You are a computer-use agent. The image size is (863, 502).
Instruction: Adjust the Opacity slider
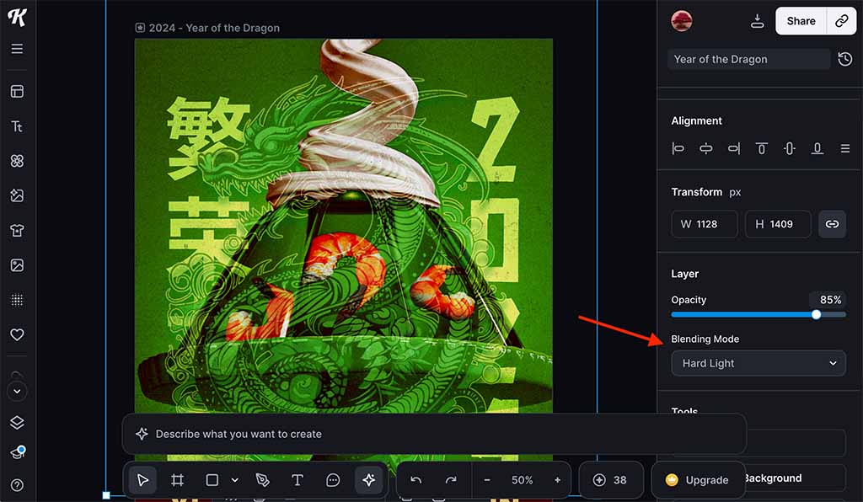[x=815, y=314]
